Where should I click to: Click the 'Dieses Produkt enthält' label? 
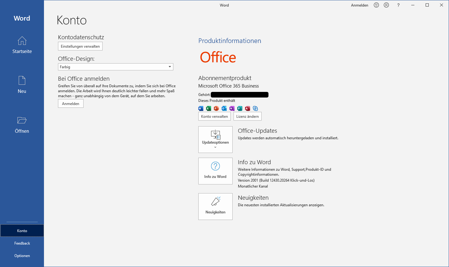217,101
